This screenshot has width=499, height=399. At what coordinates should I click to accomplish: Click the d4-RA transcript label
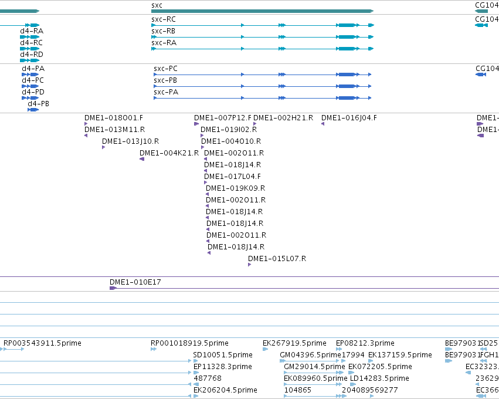coord(32,31)
